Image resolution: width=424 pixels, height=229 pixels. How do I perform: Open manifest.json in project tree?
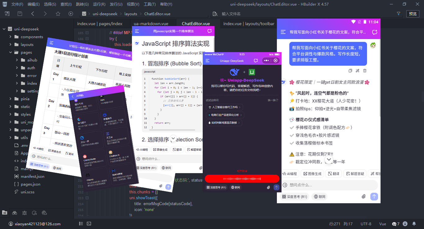[33, 177]
